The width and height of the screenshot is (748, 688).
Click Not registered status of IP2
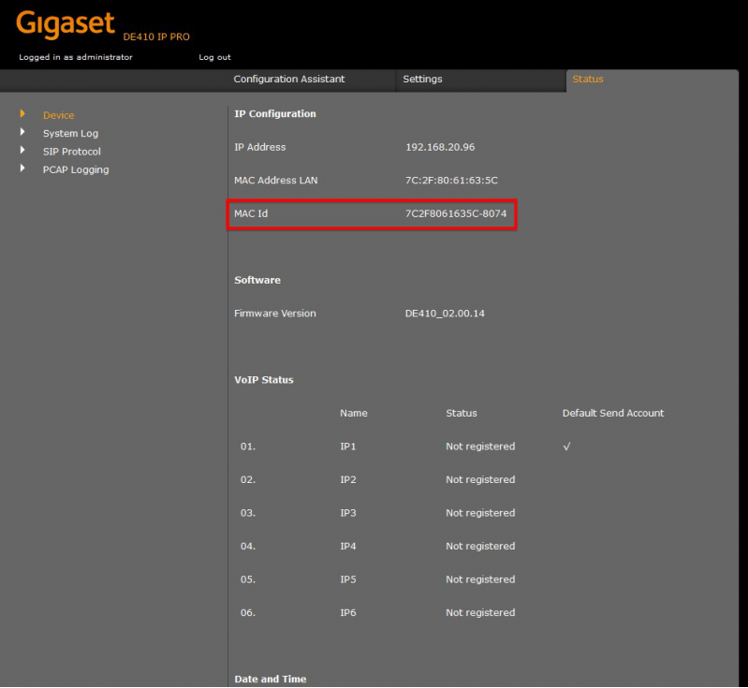pyautogui.click(x=480, y=479)
